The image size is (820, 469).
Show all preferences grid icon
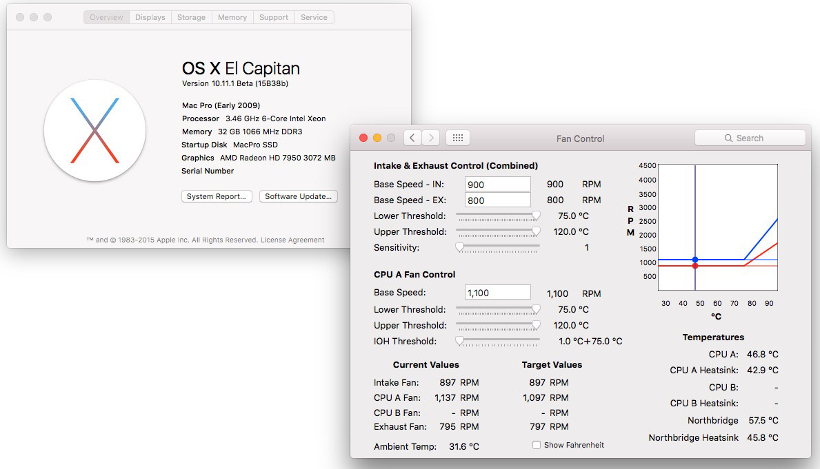458,138
